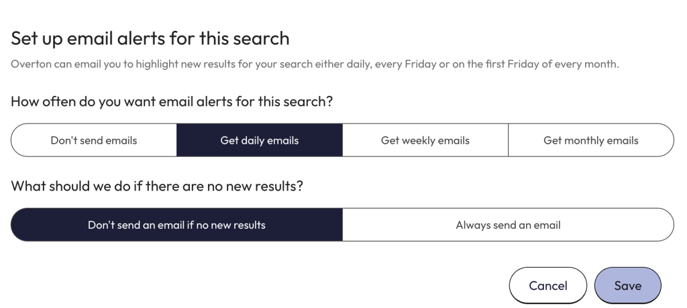687x308 pixels.
Task: Confirm alert choices with Save
Action: point(627,285)
